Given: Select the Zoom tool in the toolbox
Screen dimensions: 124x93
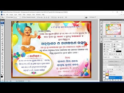Looking at the screenshot, I should (2, 73).
